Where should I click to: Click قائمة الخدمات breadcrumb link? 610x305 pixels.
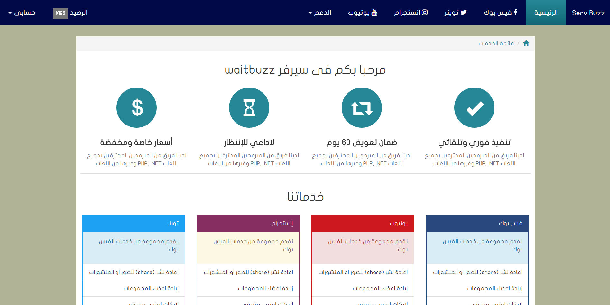click(x=496, y=43)
